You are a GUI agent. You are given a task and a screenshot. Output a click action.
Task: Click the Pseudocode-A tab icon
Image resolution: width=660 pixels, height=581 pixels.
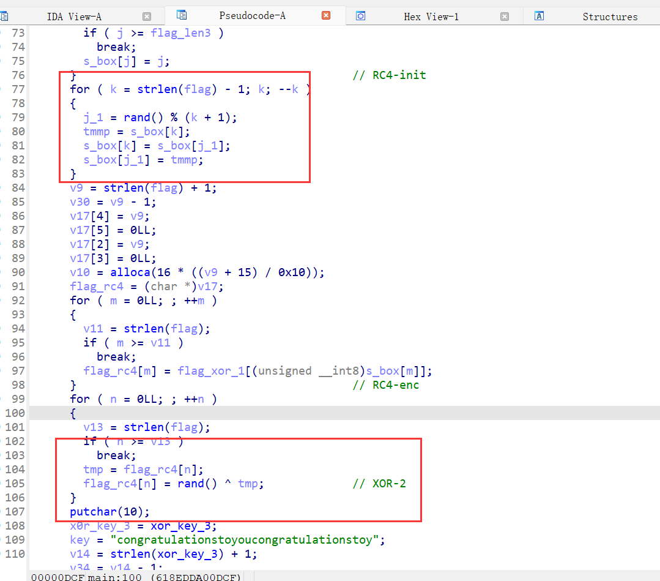(182, 15)
